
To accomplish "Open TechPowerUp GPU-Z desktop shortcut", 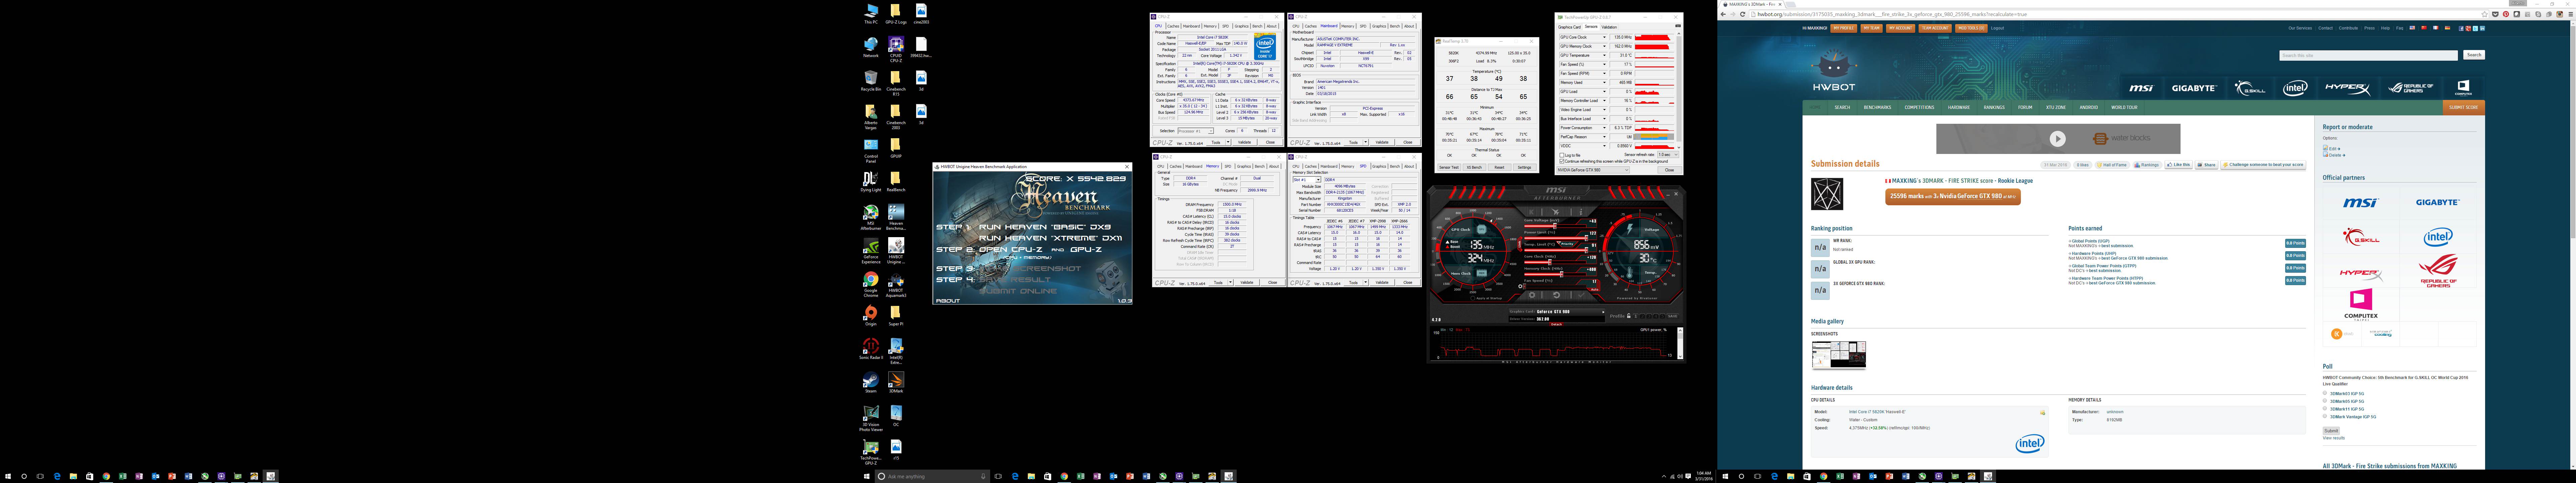I will click(x=871, y=452).
